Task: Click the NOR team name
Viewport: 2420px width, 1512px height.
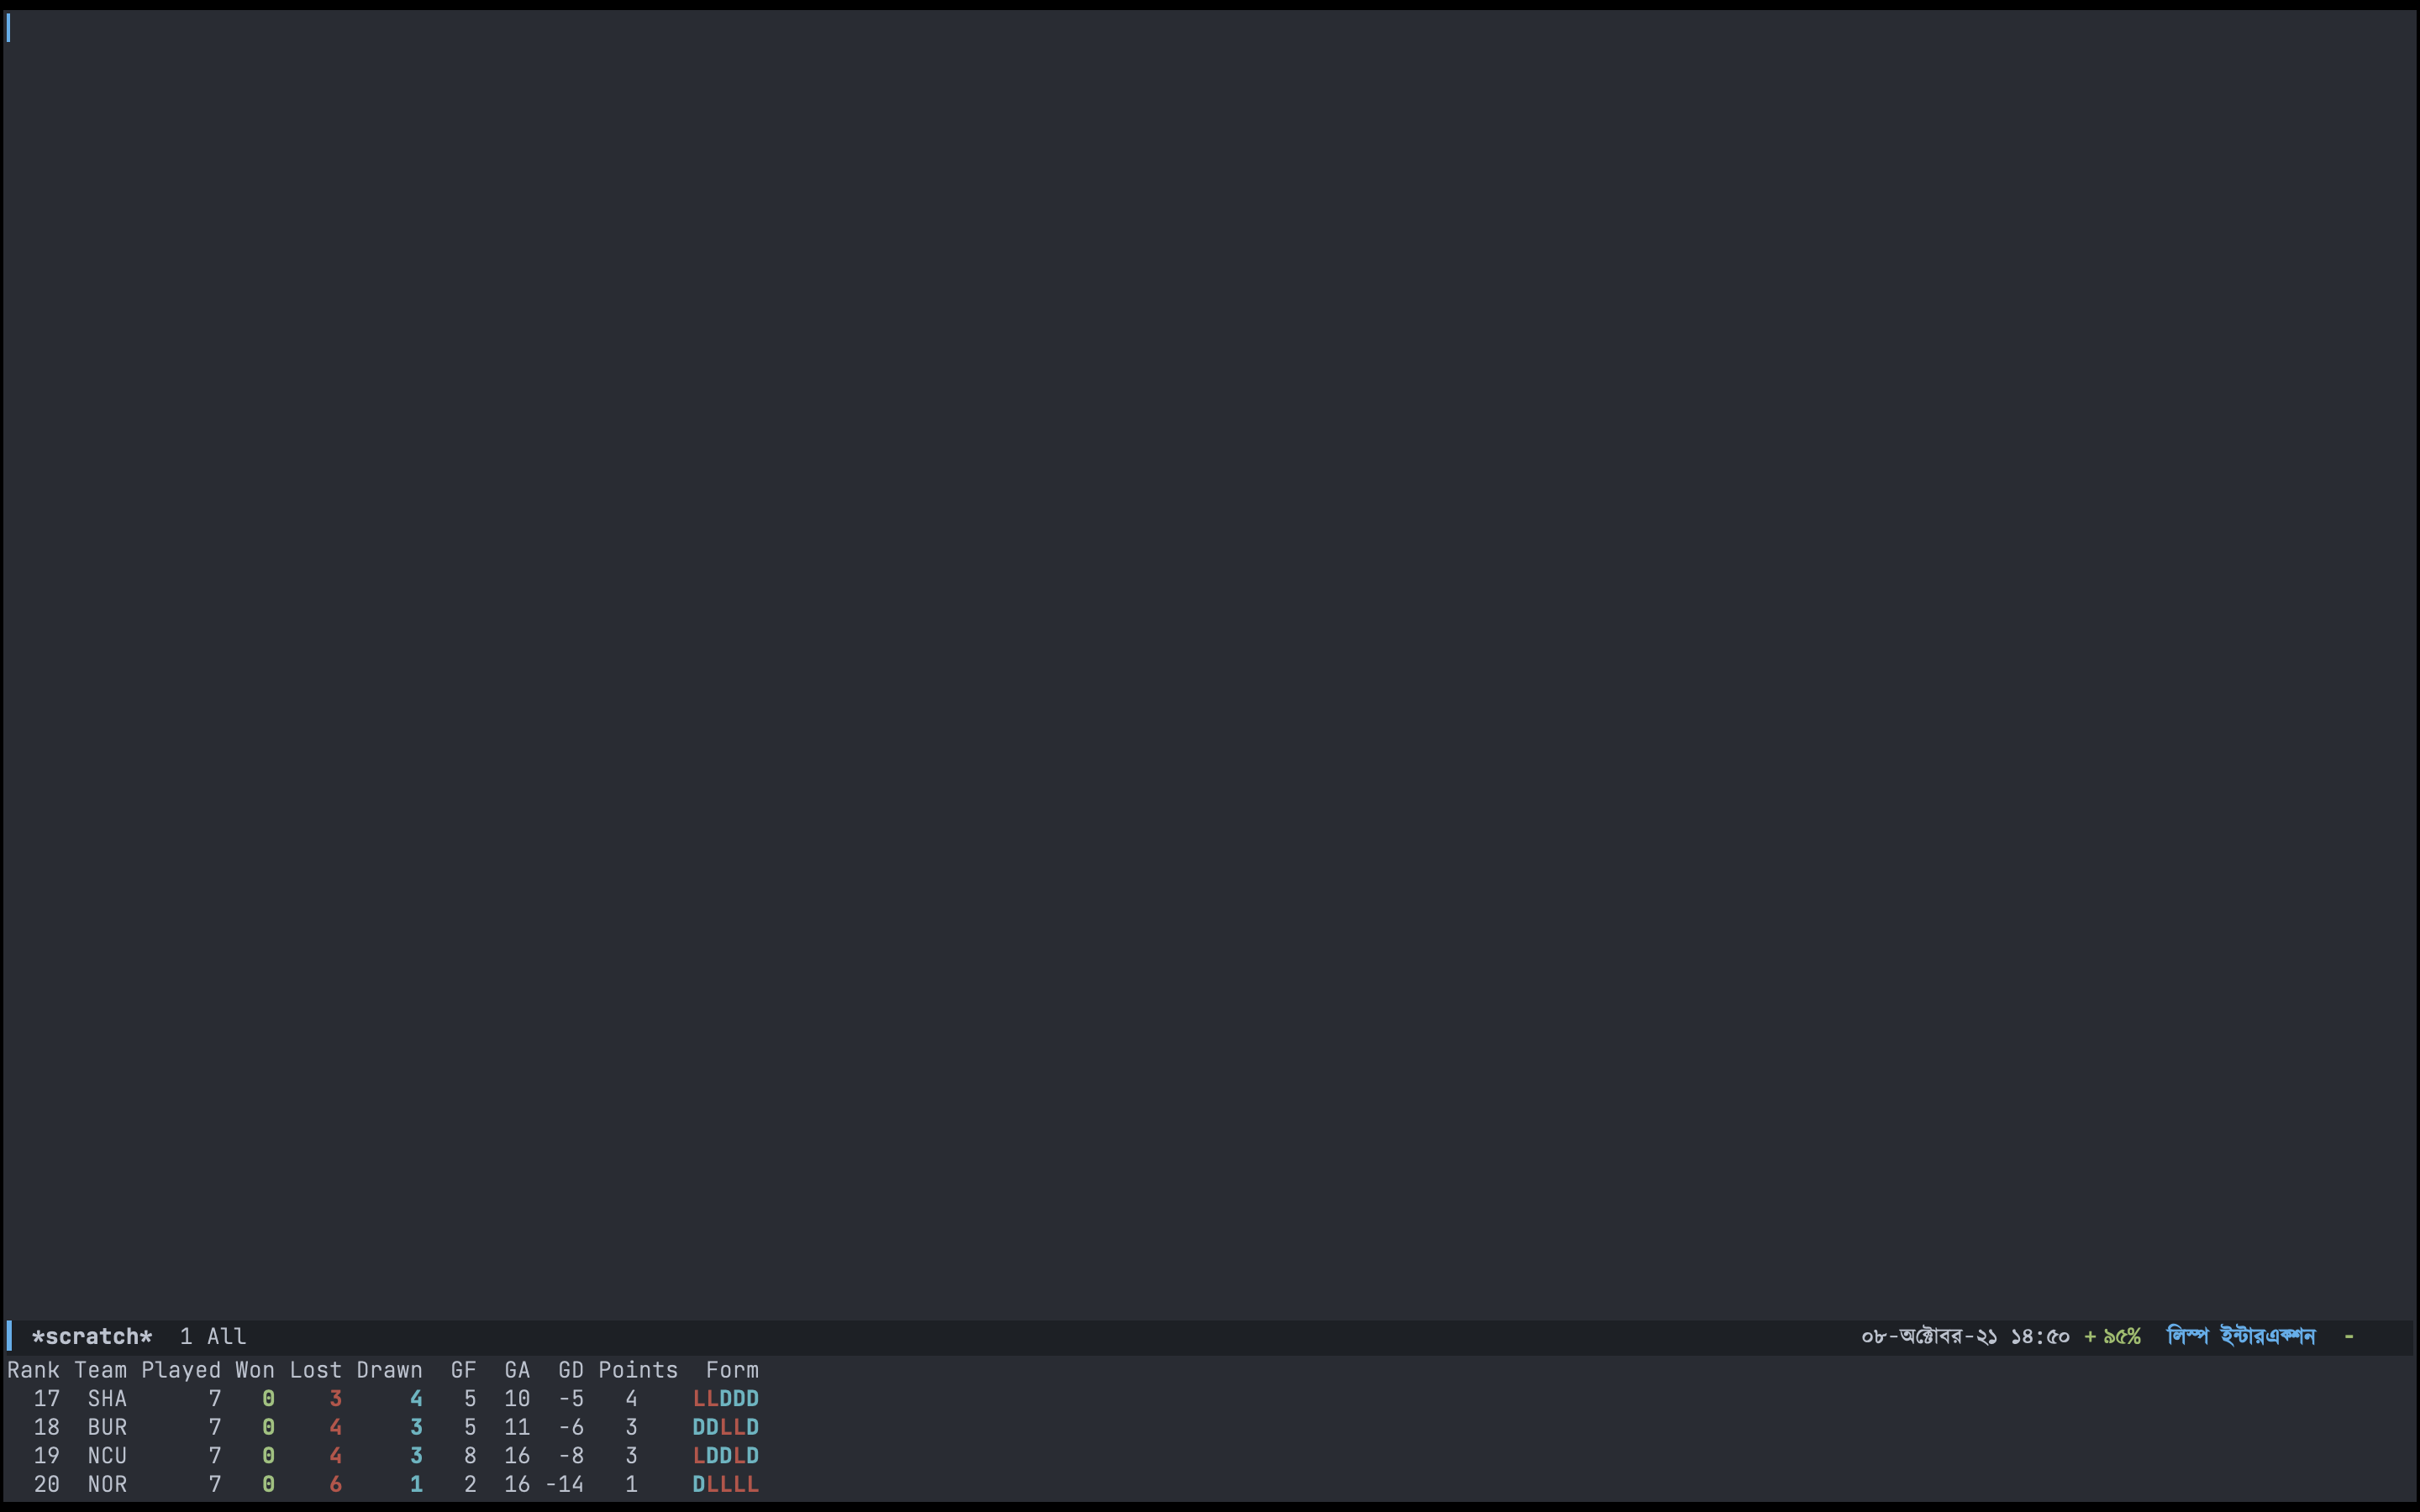Action: click(x=107, y=1484)
